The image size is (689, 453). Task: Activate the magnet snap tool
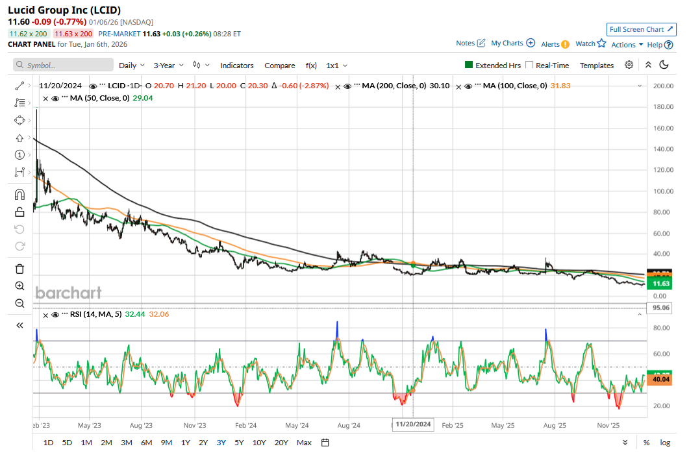point(19,194)
